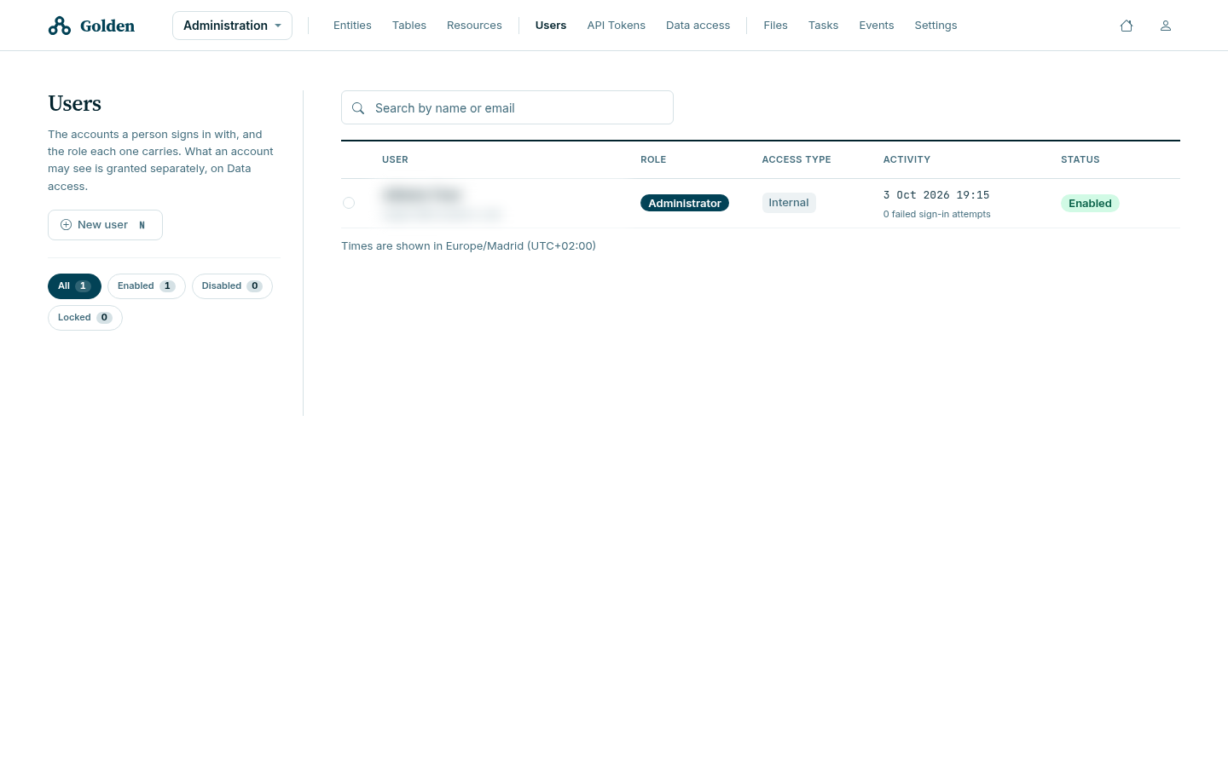
Task: Select the radio button for the administrator row
Action: click(349, 203)
